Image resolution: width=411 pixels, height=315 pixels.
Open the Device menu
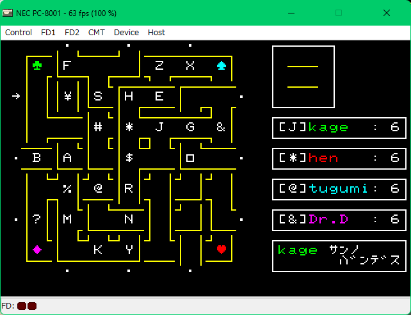(x=126, y=33)
